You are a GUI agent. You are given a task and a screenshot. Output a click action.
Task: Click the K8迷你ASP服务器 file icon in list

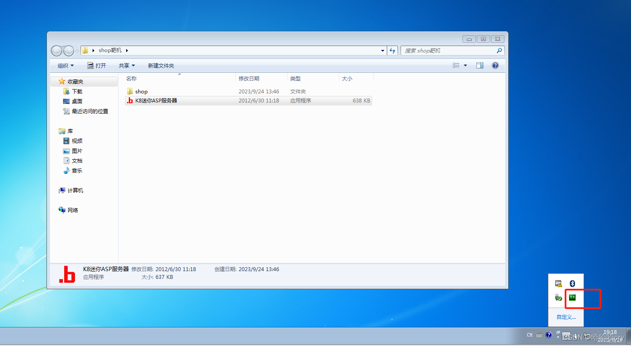pyautogui.click(x=130, y=101)
